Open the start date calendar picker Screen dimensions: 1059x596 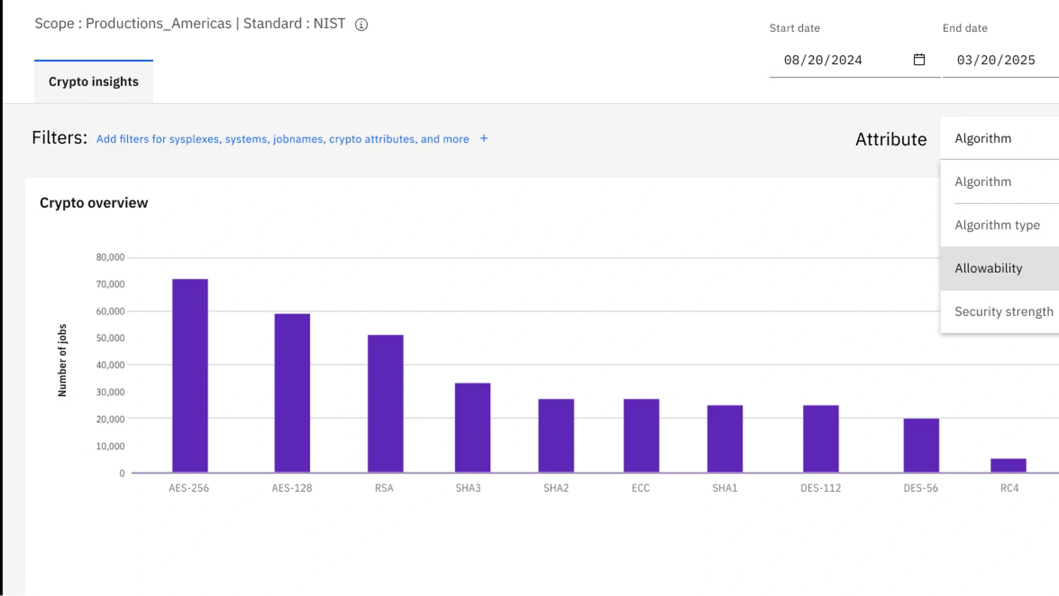pos(919,60)
